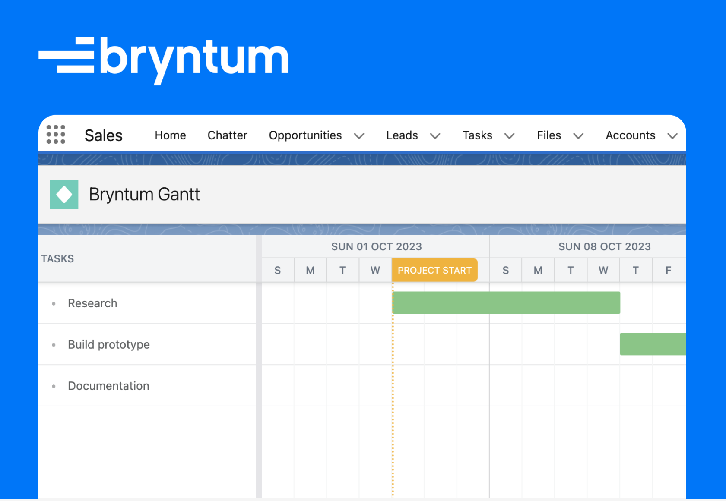Click the bullet icon beside Build prototype
The height and width of the screenshot is (501, 726).
pyautogui.click(x=54, y=345)
